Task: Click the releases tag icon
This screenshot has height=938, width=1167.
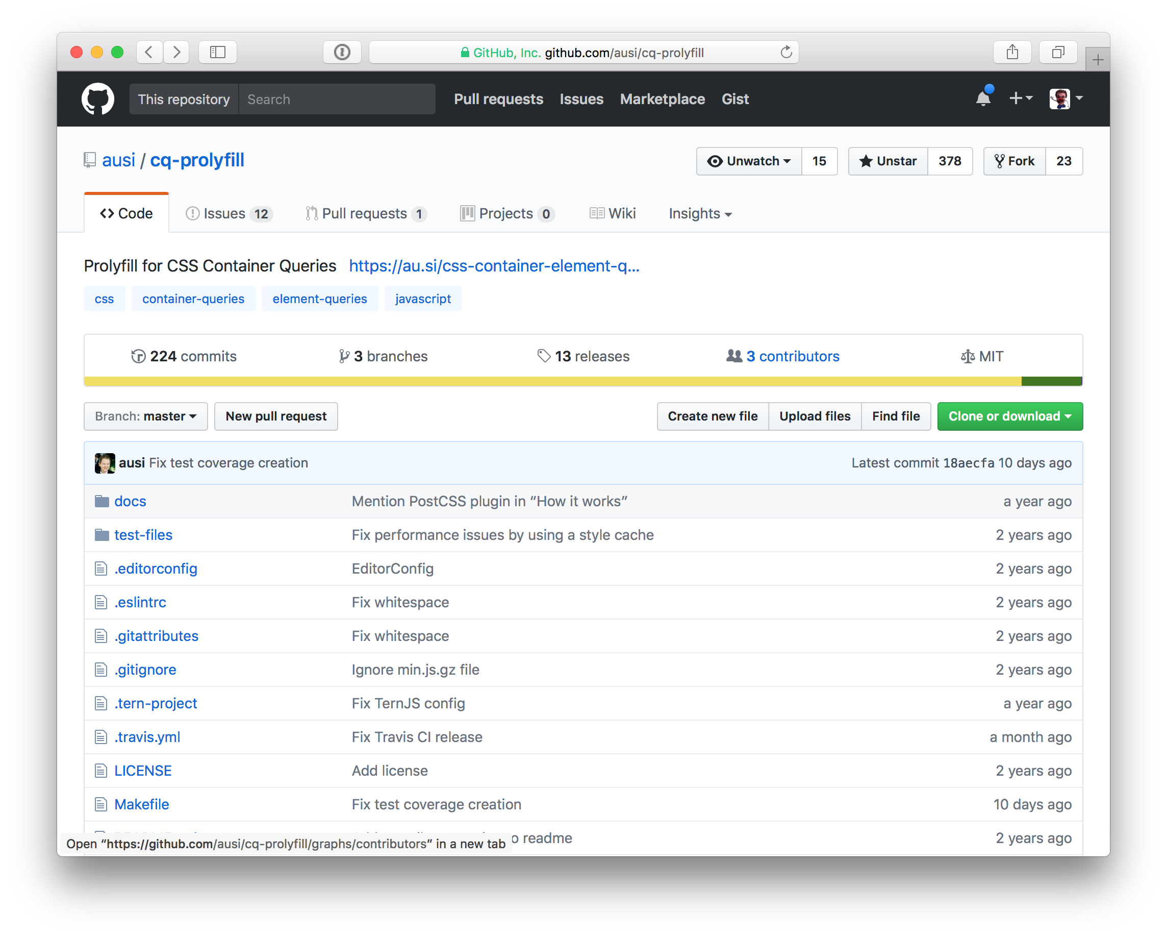Action: pos(544,356)
